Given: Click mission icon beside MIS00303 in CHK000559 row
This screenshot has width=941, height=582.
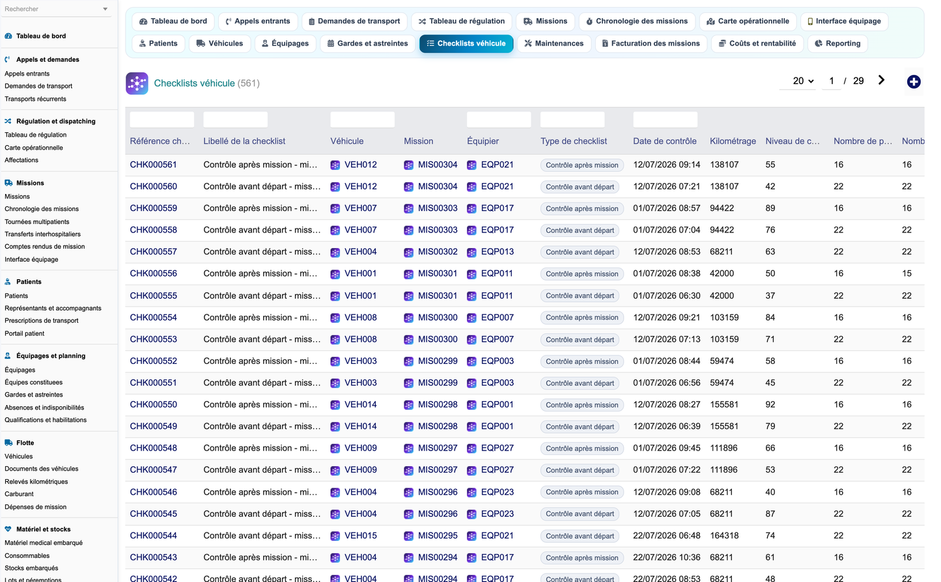Looking at the screenshot, I should click(x=409, y=209).
